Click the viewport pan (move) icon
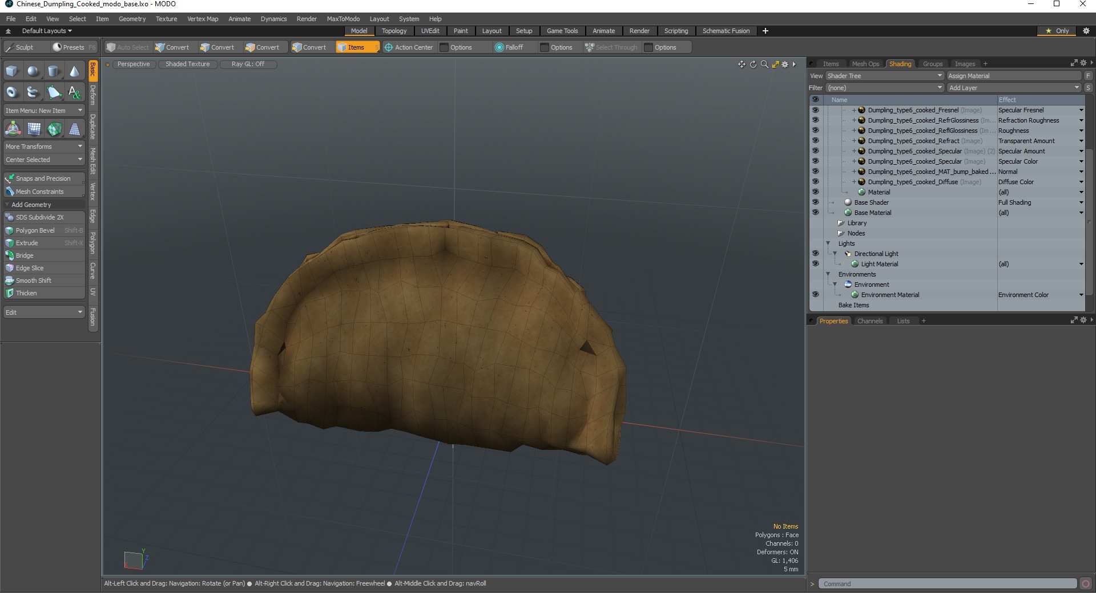1096x593 pixels. pos(742,64)
